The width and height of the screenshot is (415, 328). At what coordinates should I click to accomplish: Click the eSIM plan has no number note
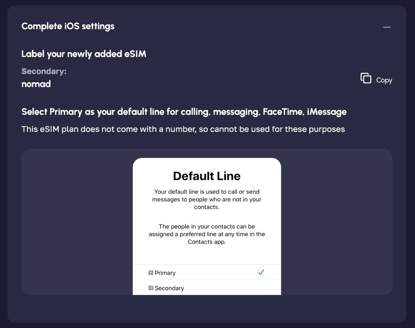tap(183, 129)
